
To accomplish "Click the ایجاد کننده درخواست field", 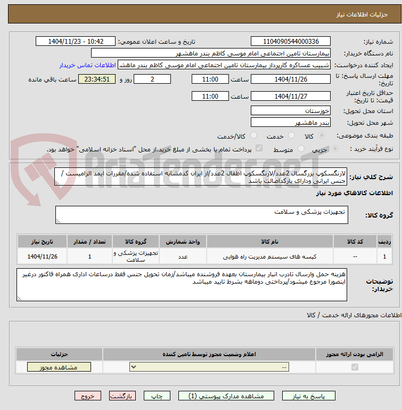I will click(x=224, y=65).
